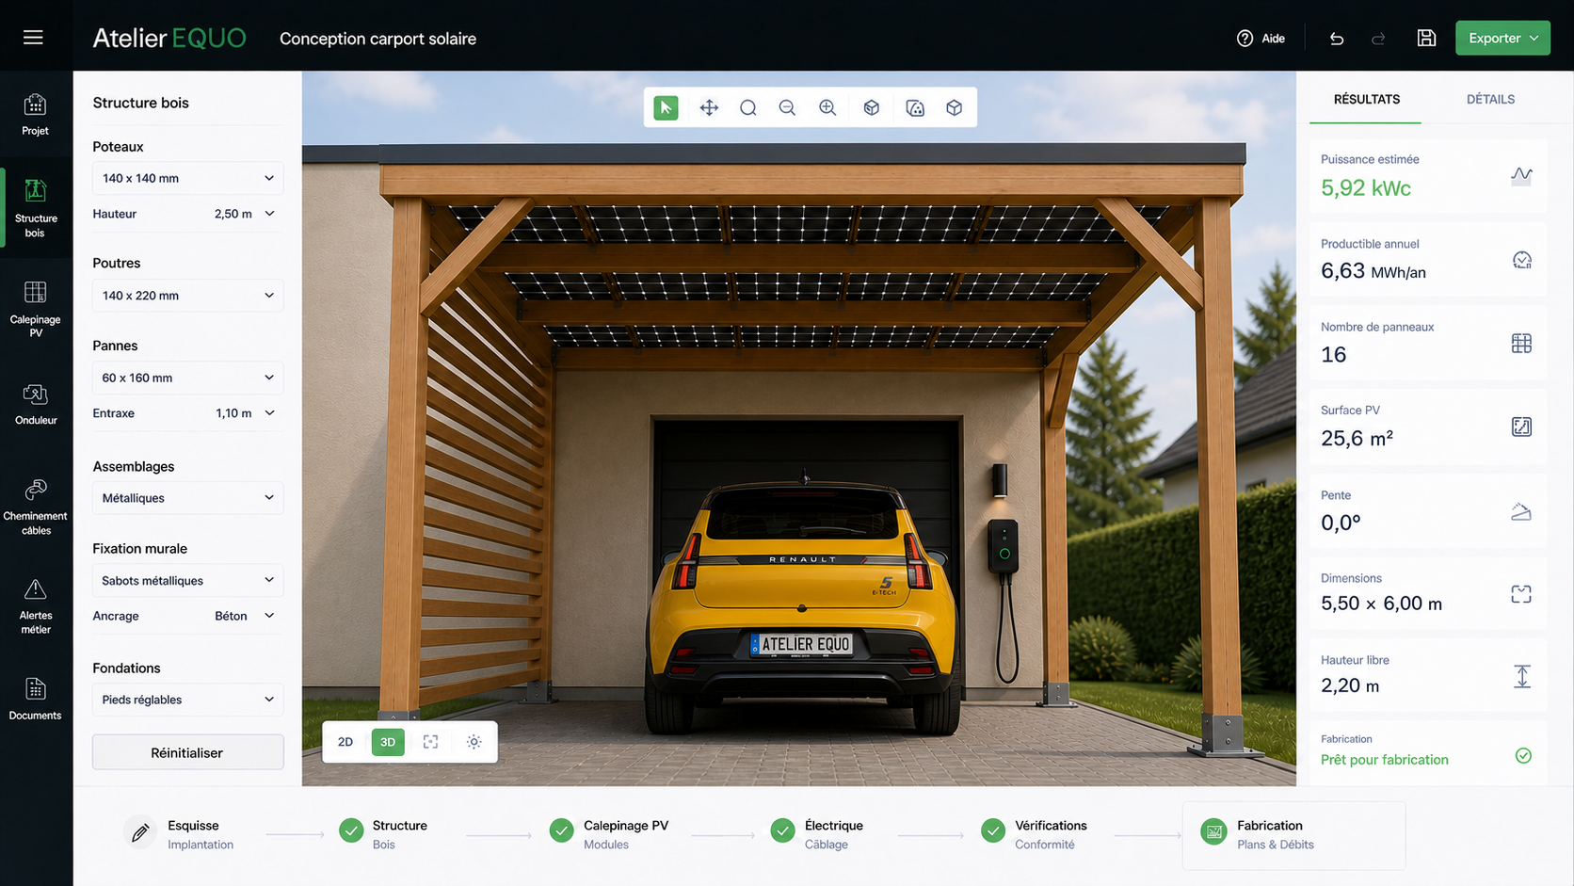Viewport: 1574px width, 886px height.
Task: Click the Prêt pour fabrication status
Action: (x=1385, y=760)
